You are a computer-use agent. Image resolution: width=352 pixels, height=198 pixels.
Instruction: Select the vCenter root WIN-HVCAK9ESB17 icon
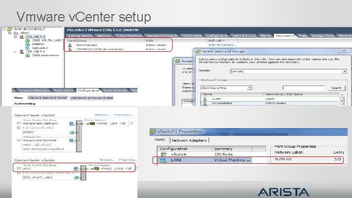(x=10, y=29)
